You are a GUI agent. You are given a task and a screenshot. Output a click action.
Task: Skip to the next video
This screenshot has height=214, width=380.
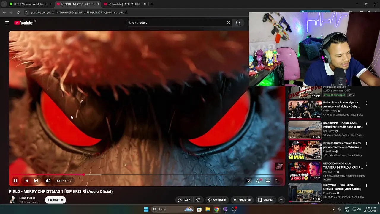[x=36, y=181]
